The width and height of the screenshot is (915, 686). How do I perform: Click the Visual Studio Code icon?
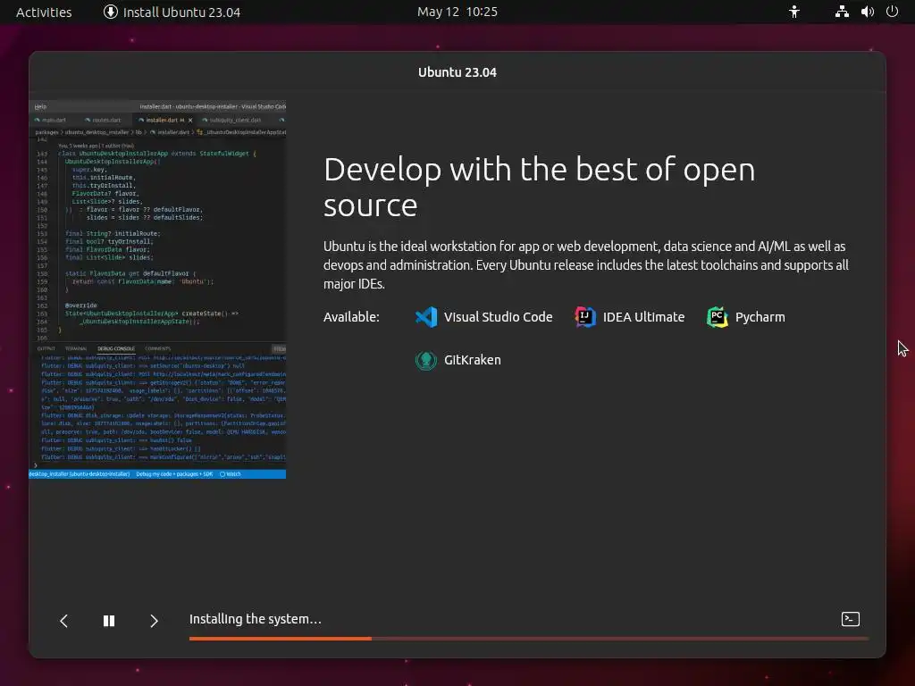(x=426, y=317)
